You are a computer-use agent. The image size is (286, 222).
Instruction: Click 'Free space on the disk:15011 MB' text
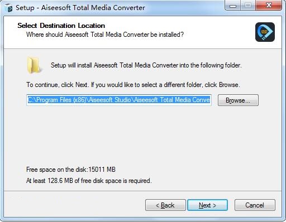pos(71,170)
